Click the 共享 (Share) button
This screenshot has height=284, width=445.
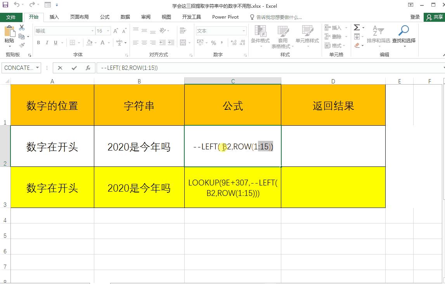[x=435, y=17]
